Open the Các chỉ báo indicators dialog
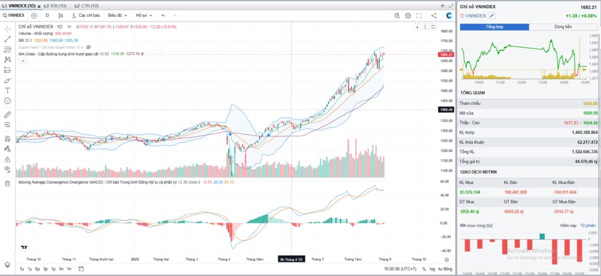601x276 pixels. click(85, 15)
